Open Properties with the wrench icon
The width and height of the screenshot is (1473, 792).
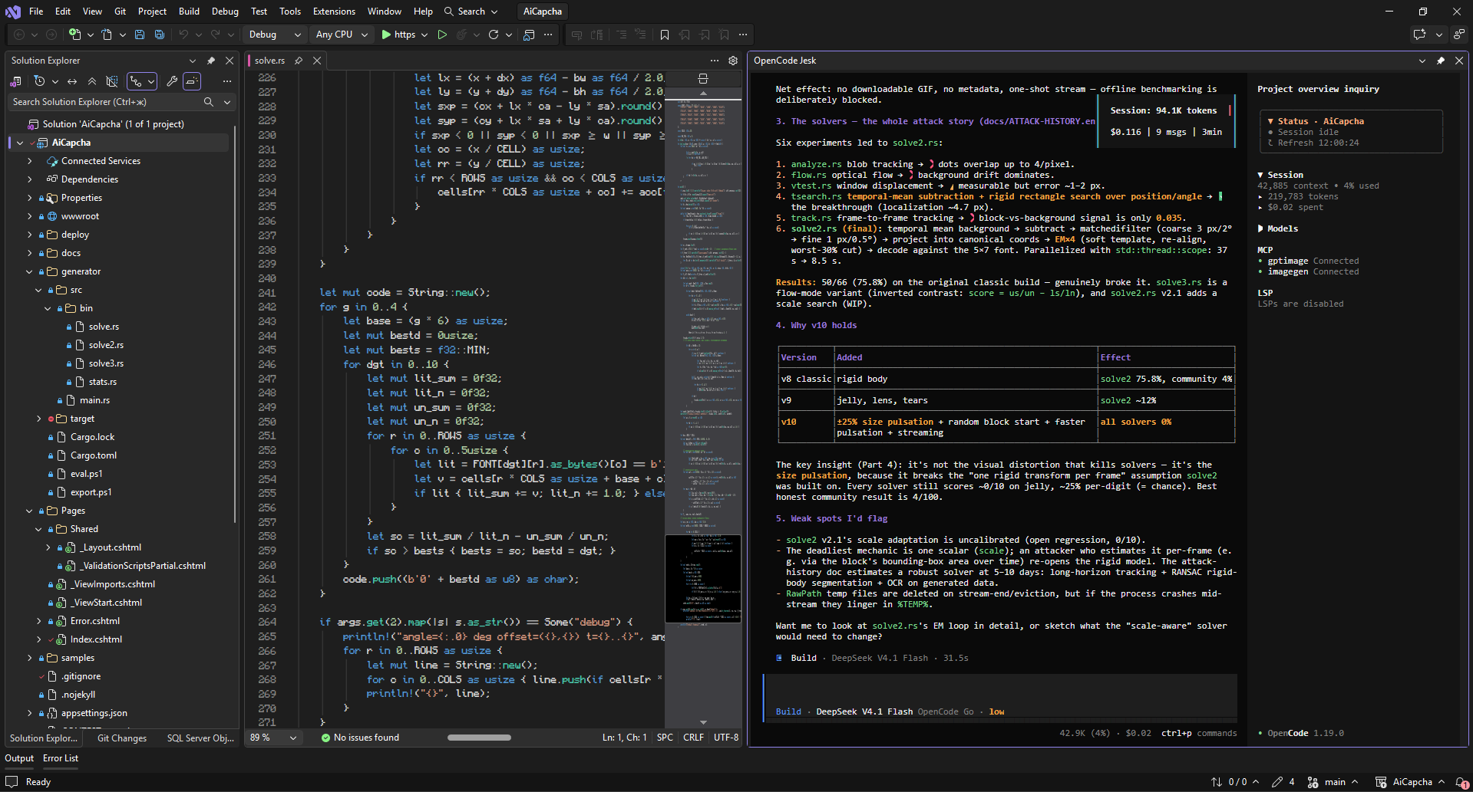click(172, 81)
